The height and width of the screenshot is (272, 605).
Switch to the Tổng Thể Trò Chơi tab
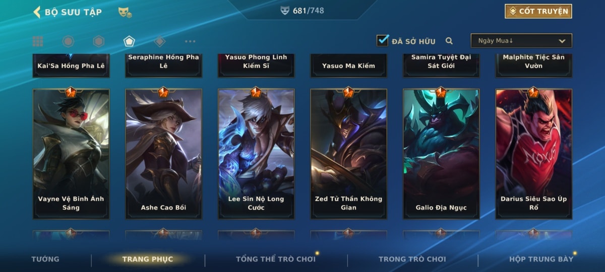point(276,259)
